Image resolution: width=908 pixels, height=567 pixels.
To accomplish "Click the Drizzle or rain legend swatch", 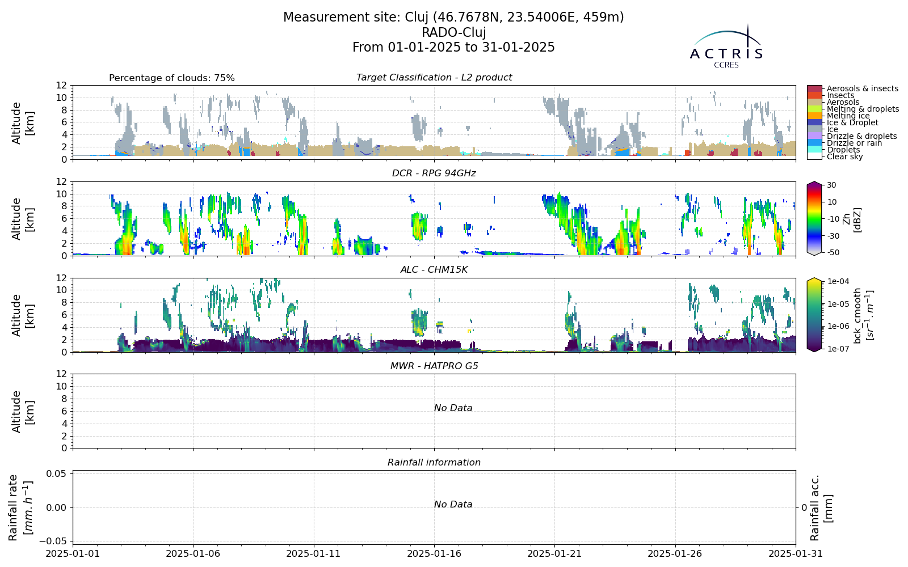I will coord(814,143).
